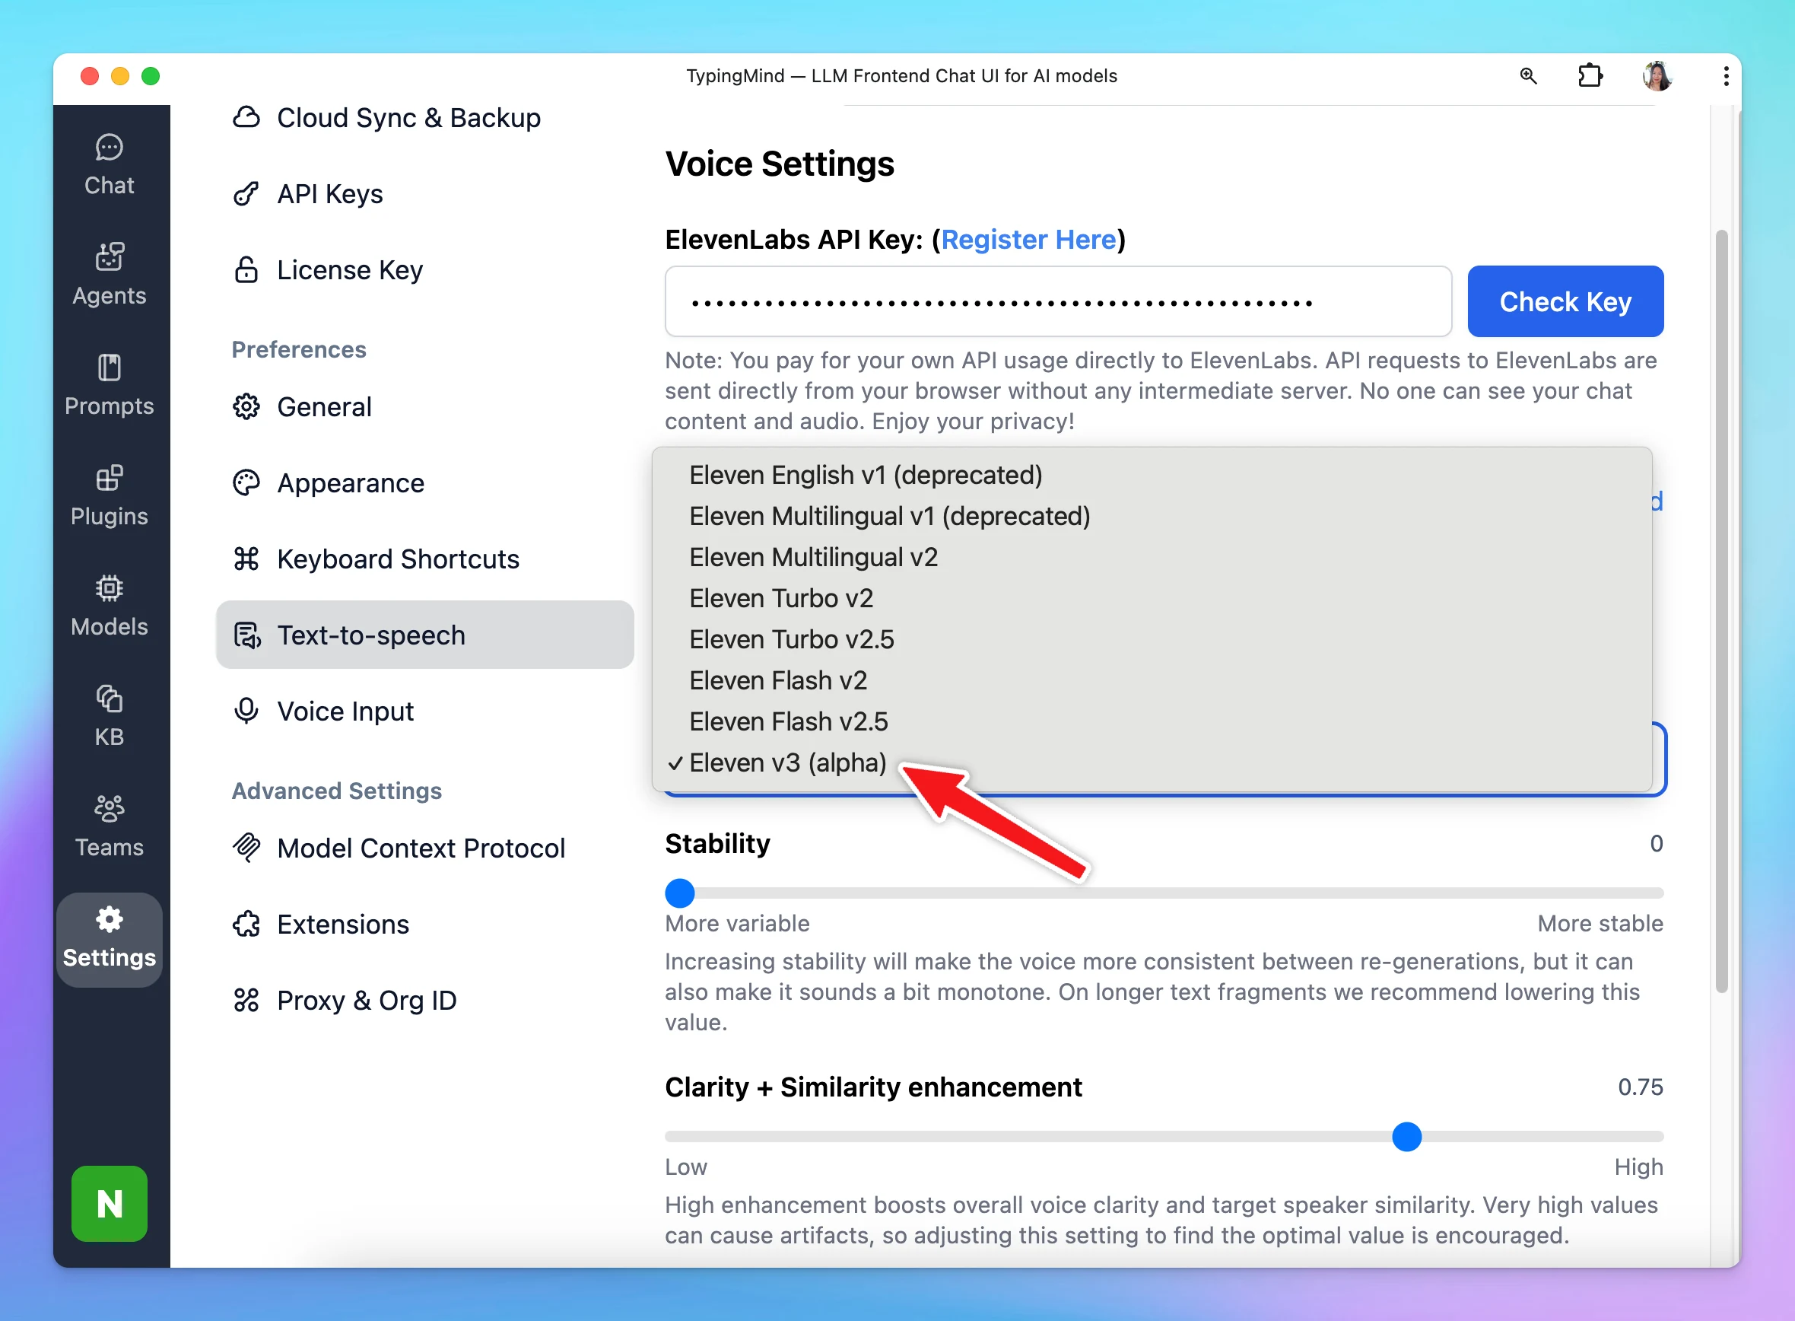This screenshot has width=1795, height=1321.
Task: Click the Model Context Protocol icon
Action: pyautogui.click(x=246, y=848)
